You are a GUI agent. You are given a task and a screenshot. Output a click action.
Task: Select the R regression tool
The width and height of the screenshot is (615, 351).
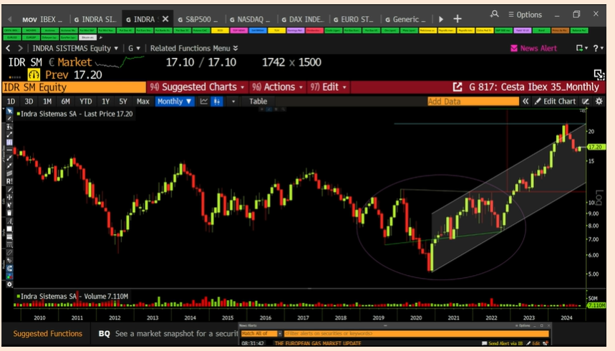coord(9,181)
